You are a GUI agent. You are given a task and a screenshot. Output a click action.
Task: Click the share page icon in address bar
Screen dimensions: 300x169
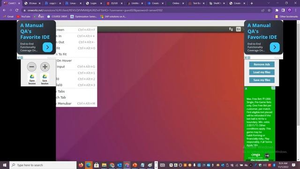[262, 10]
